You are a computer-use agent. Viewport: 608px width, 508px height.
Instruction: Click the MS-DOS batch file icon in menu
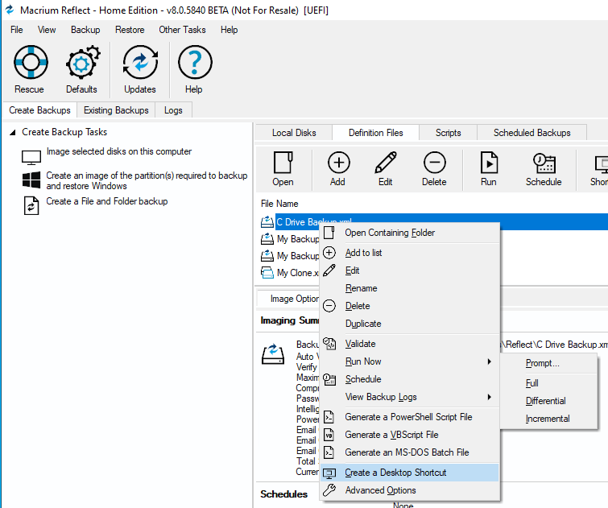(329, 452)
